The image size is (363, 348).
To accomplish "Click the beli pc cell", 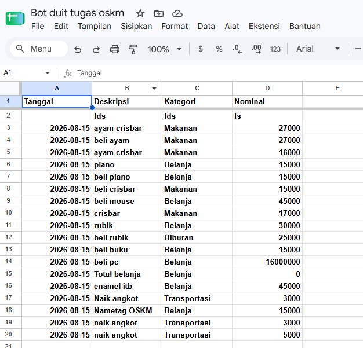I will click(127, 262).
